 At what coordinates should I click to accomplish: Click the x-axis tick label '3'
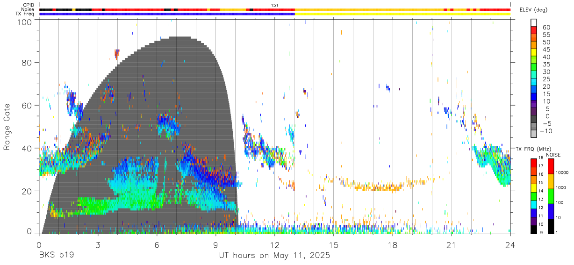[x=98, y=244]
